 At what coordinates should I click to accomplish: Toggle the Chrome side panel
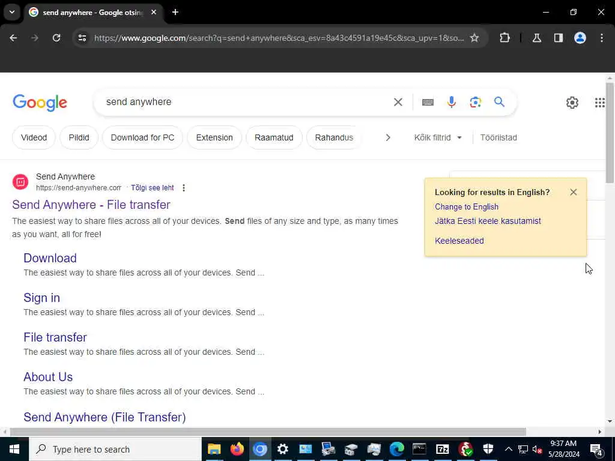coord(559,38)
